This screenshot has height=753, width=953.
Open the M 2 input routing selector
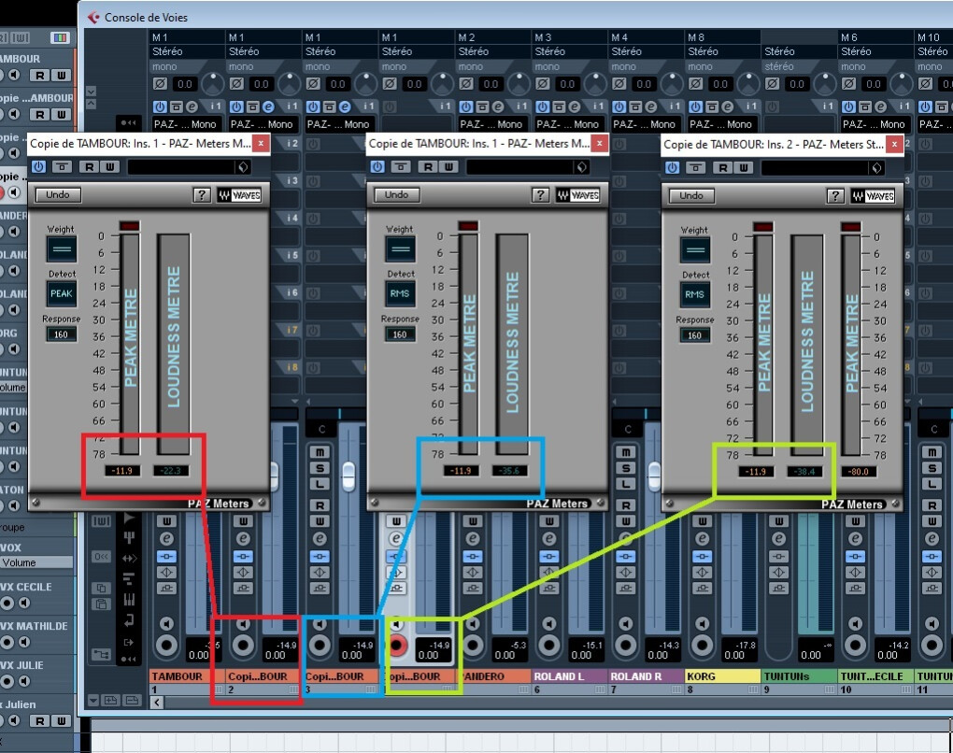point(494,37)
